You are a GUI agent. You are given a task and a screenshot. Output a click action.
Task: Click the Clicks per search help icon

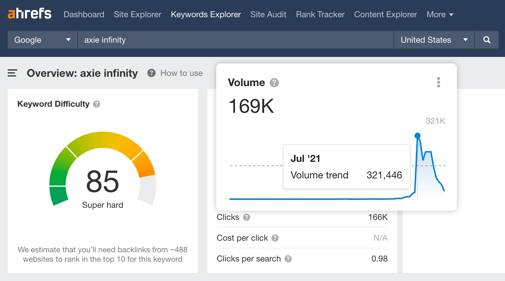[x=288, y=259]
